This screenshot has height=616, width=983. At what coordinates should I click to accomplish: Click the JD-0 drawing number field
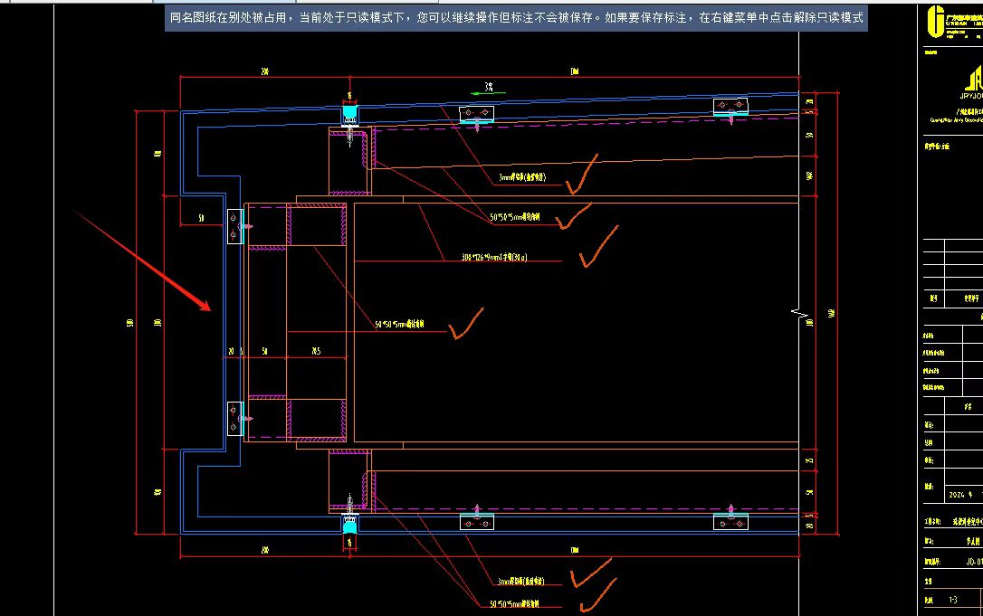click(x=974, y=562)
